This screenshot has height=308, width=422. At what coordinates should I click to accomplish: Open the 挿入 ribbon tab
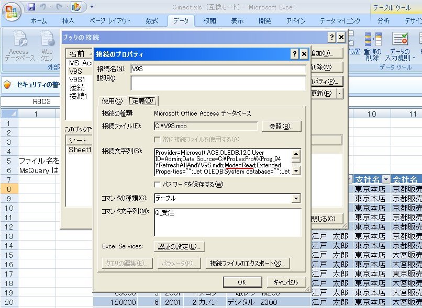tap(68, 21)
